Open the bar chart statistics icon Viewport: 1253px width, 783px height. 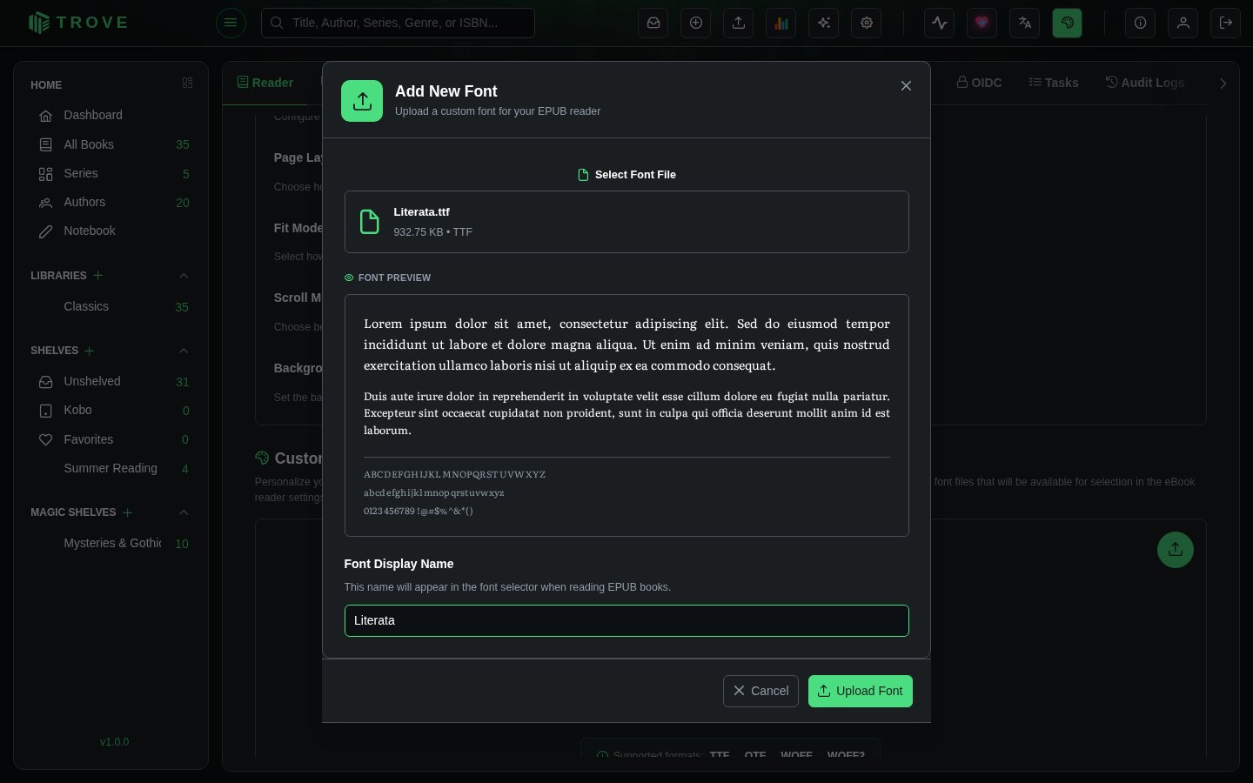tap(781, 23)
